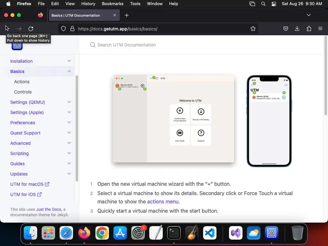Follow the actions menu hyperlink
The image size is (328, 246).
163,201
